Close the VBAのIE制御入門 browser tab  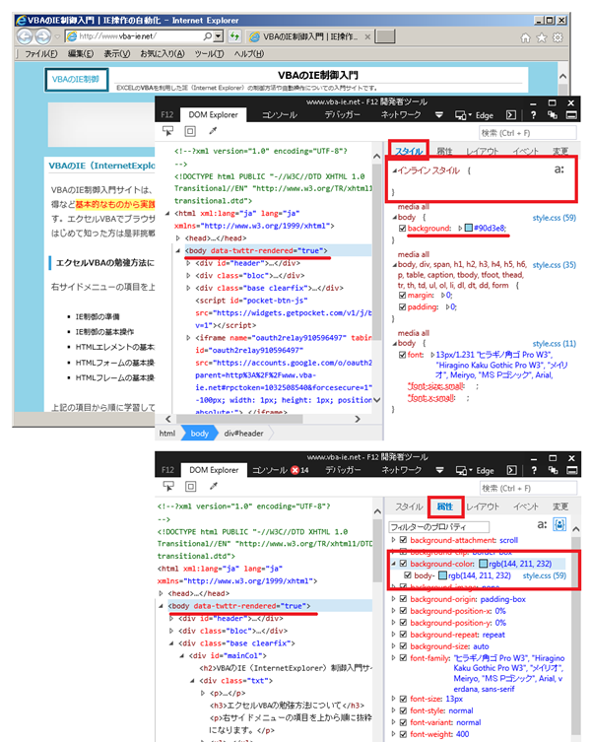click(367, 36)
